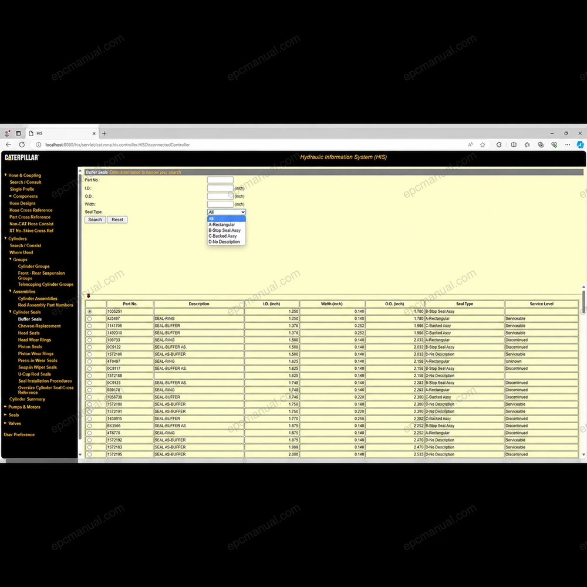Open a new browser tab
This screenshot has width=587, height=587.
click(x=104, y=133)
